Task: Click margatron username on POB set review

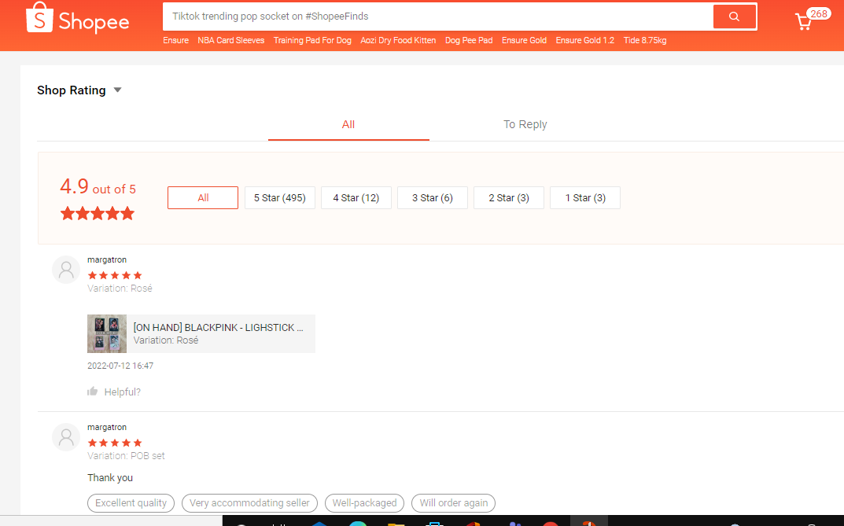Action: 107,428
